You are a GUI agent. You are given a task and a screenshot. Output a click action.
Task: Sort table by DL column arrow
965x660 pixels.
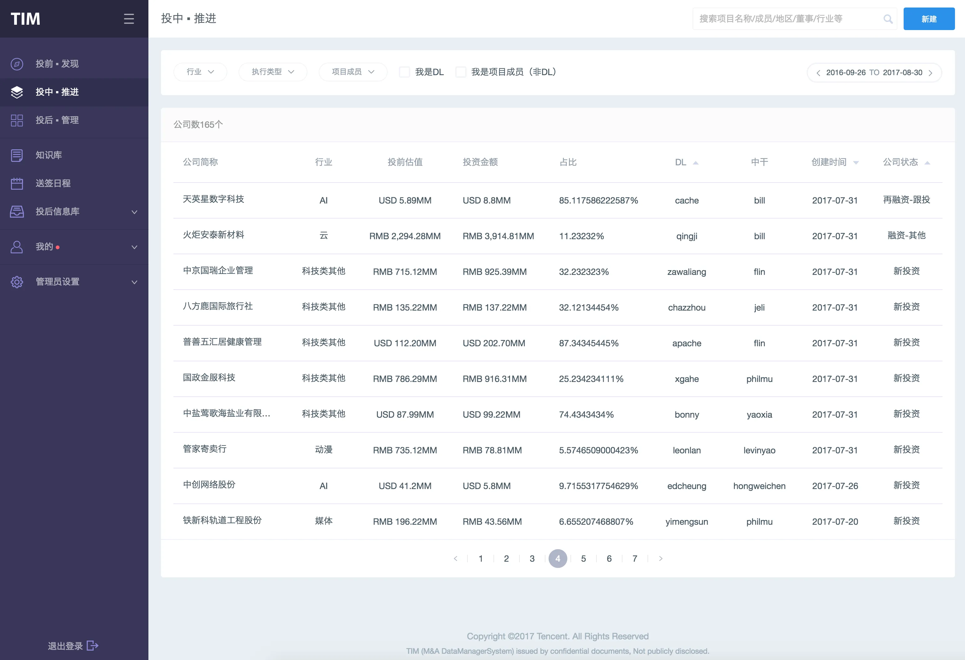click(695, 163)
